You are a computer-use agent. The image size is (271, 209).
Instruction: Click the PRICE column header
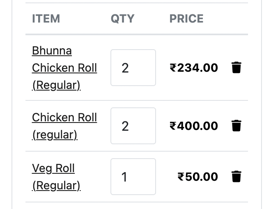tap(186, 19)
